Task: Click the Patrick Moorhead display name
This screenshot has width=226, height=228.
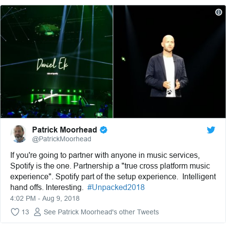Action: tap(65, 130)
